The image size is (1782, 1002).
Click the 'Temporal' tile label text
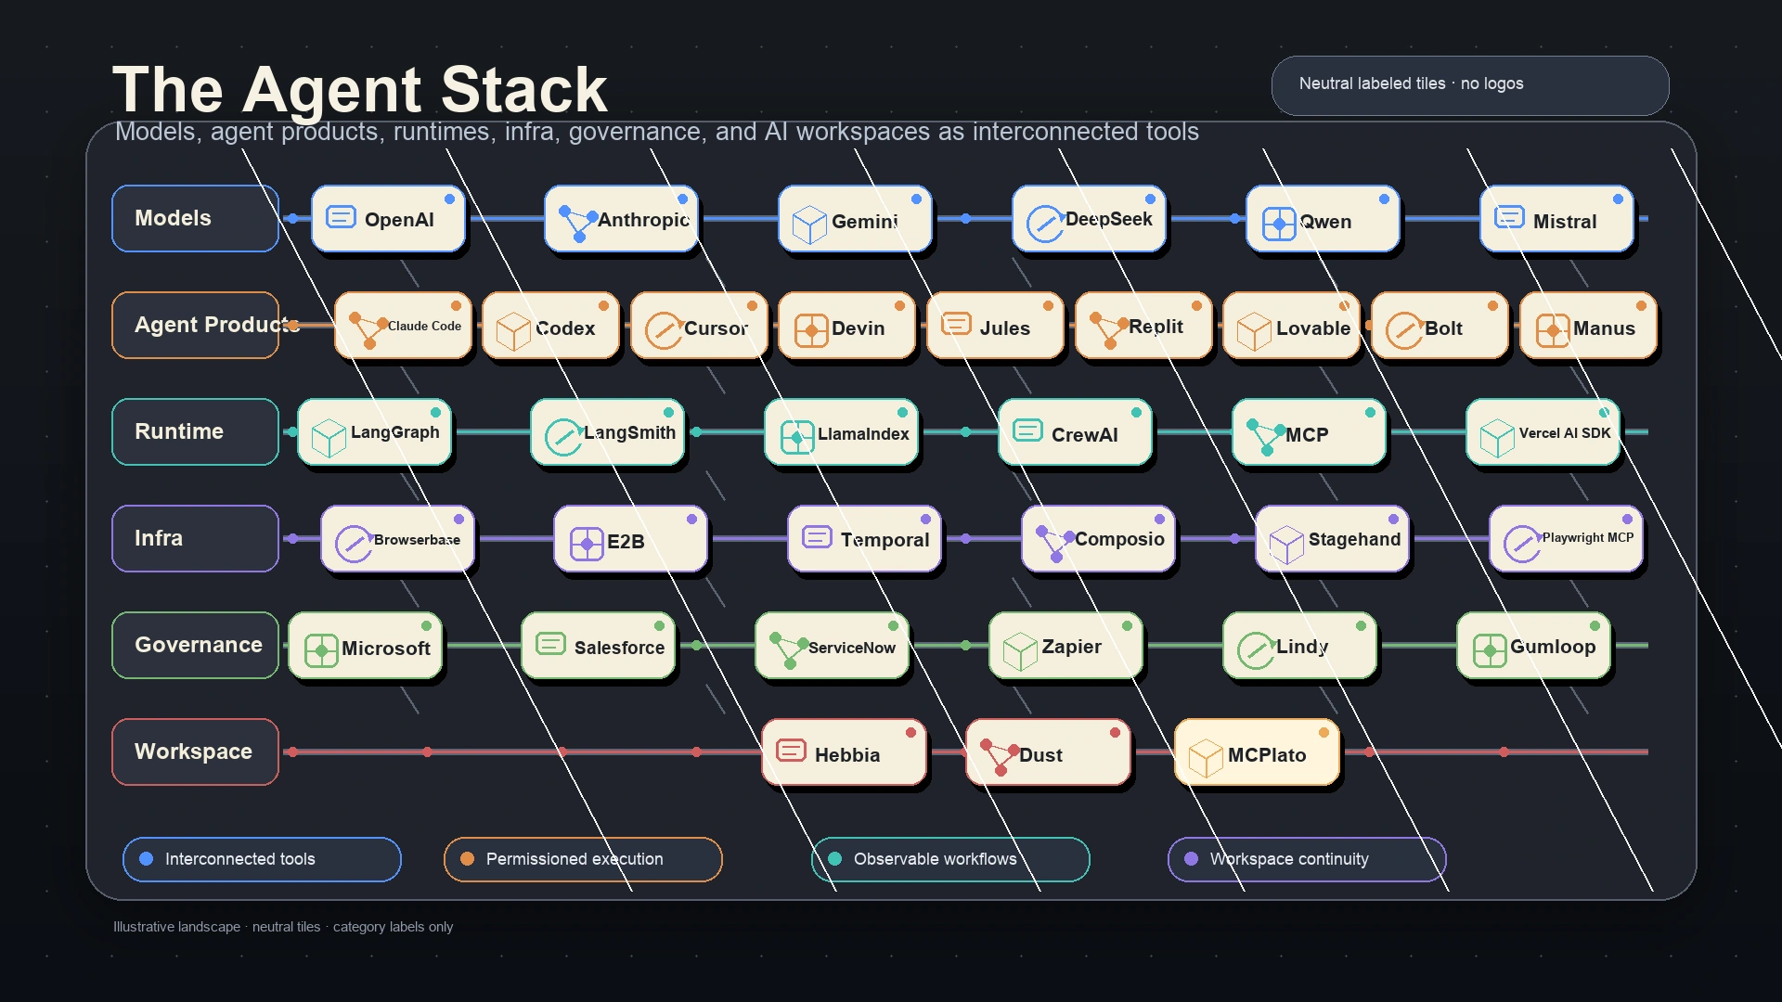[x=885, y=540]
